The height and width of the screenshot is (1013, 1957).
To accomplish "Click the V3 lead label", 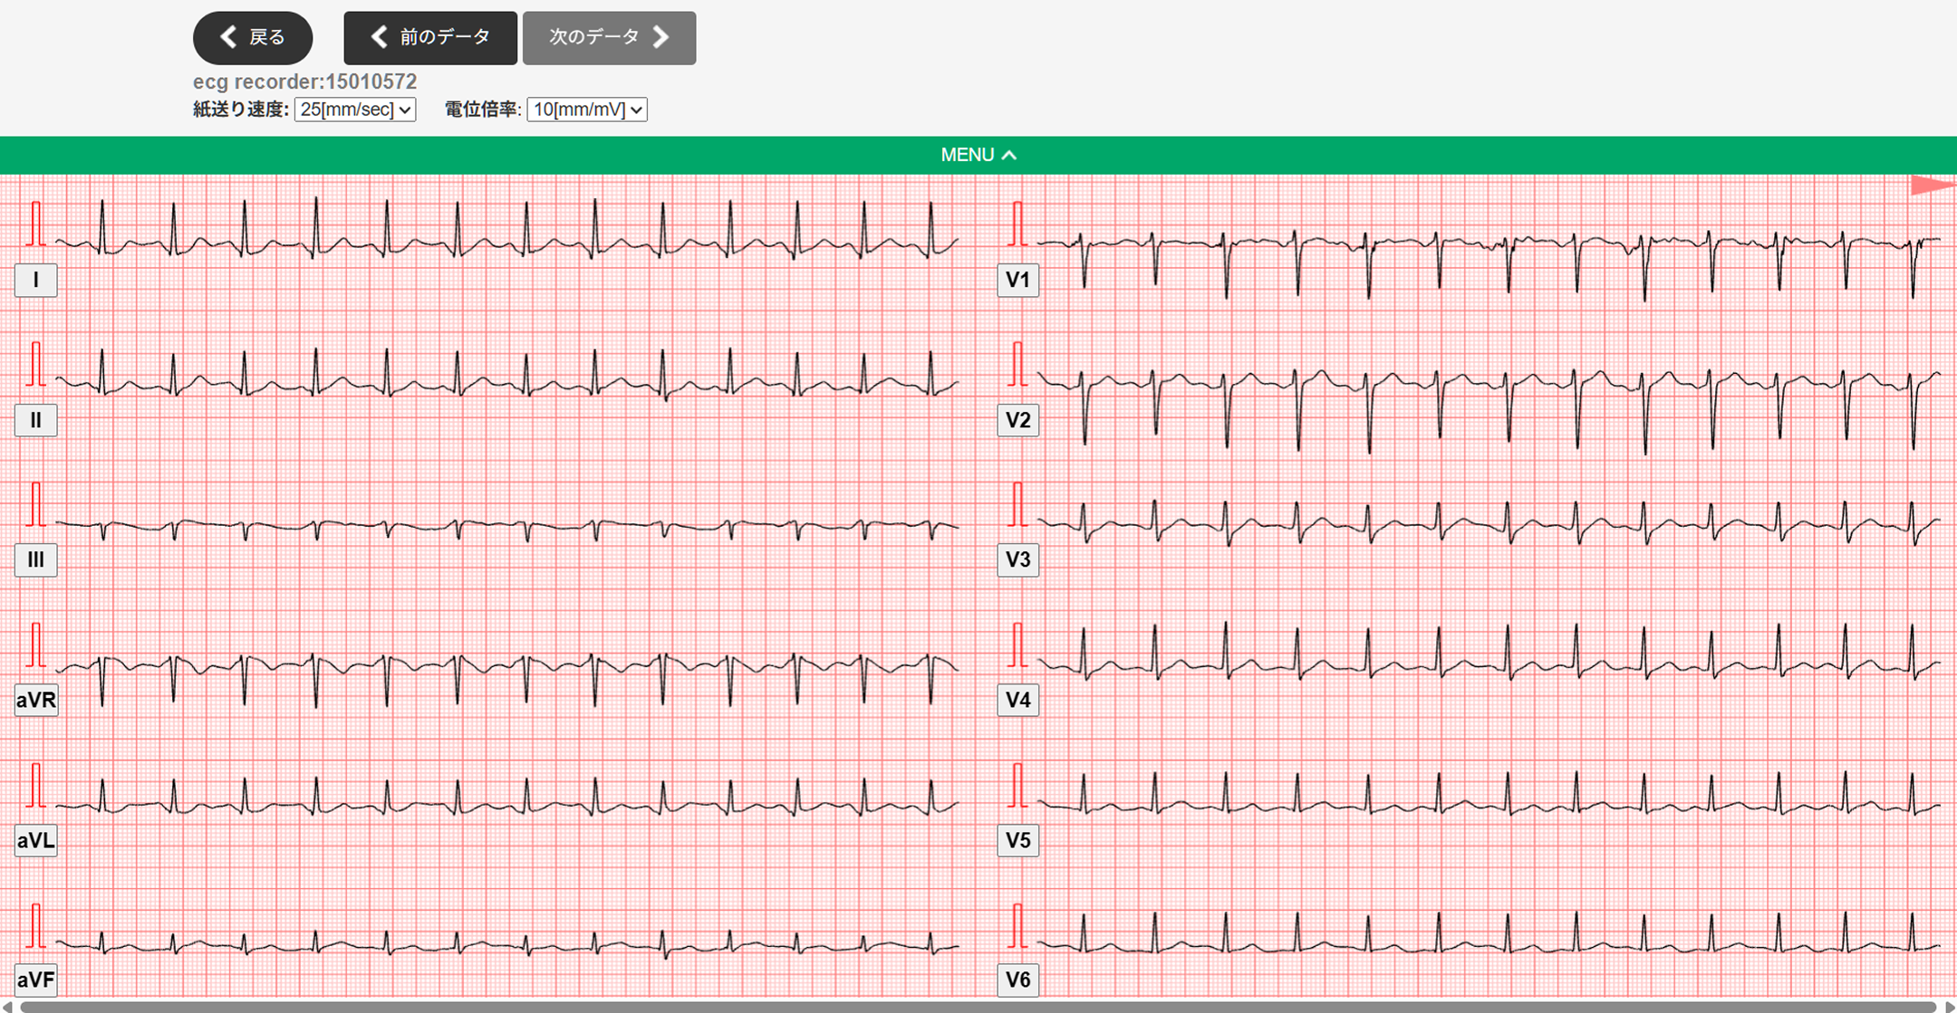I will coord(1017,559).
